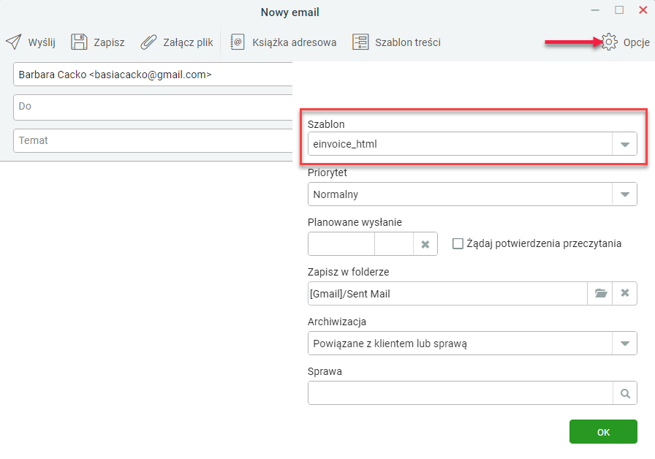Click the planned send time field
The image size is (655, 459).
394,244
